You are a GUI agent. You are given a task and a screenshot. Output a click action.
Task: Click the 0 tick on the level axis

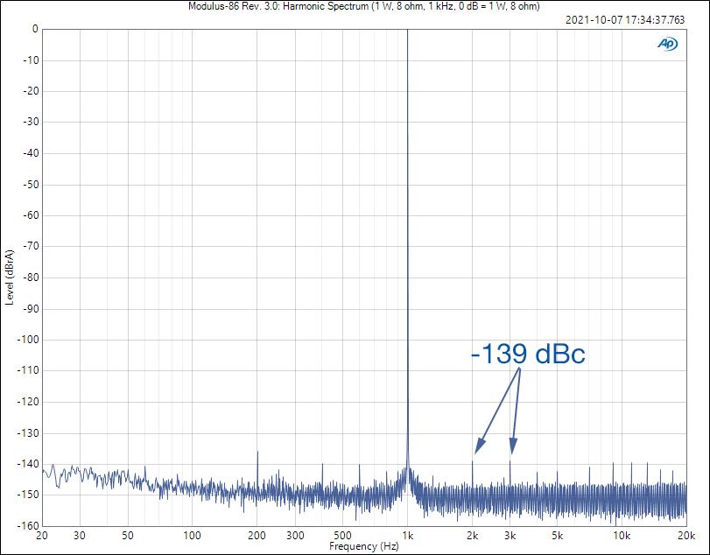point(35,29)
